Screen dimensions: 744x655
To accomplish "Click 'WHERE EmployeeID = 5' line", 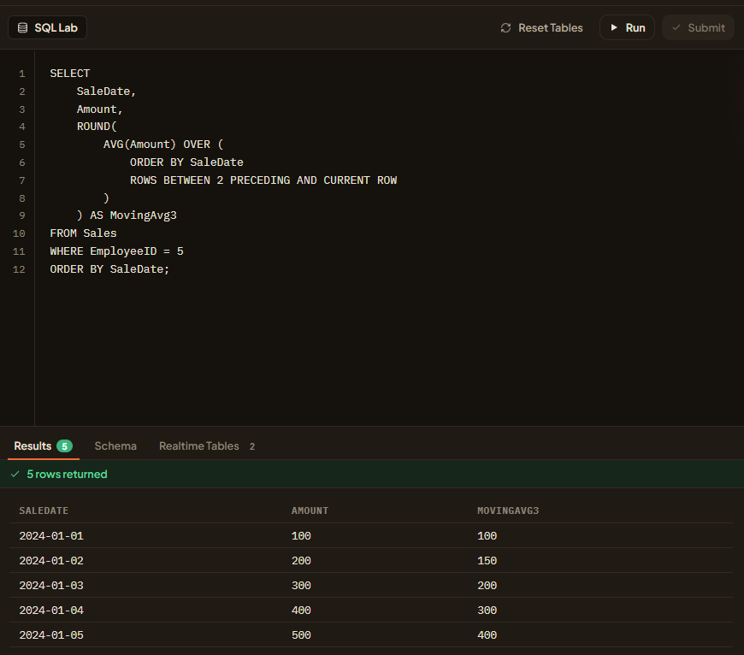I will [116, 251].
